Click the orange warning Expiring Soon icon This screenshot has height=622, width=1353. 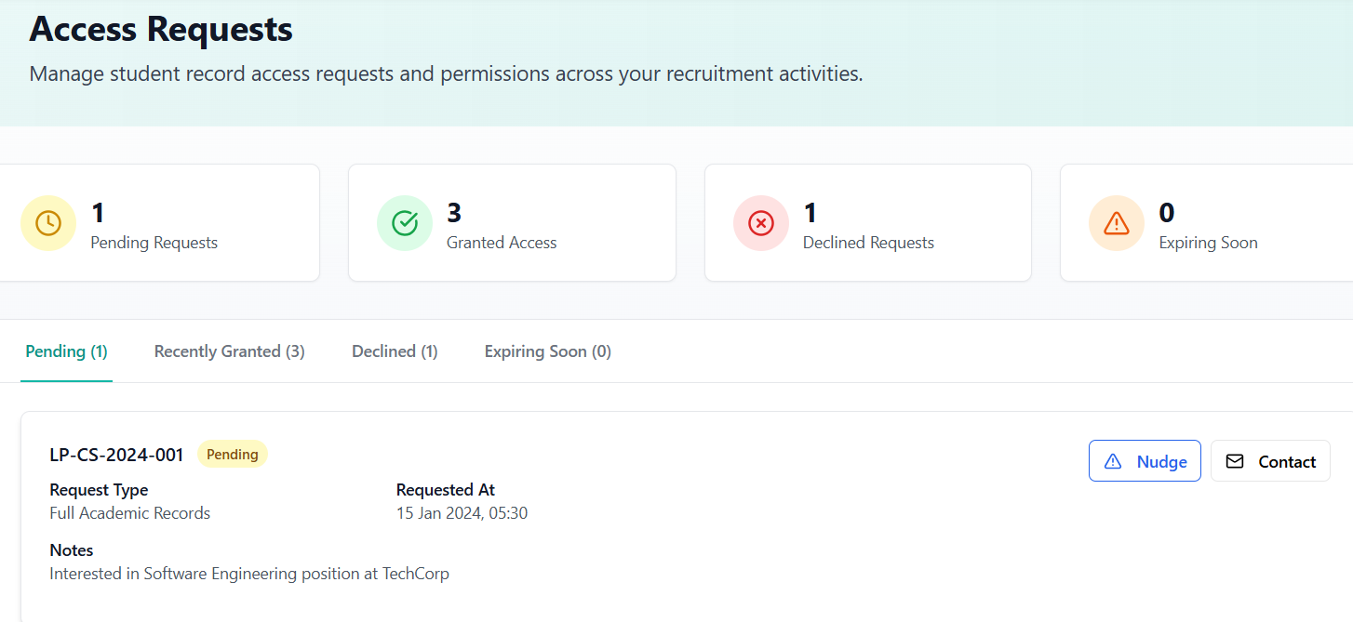point(1116,223)
